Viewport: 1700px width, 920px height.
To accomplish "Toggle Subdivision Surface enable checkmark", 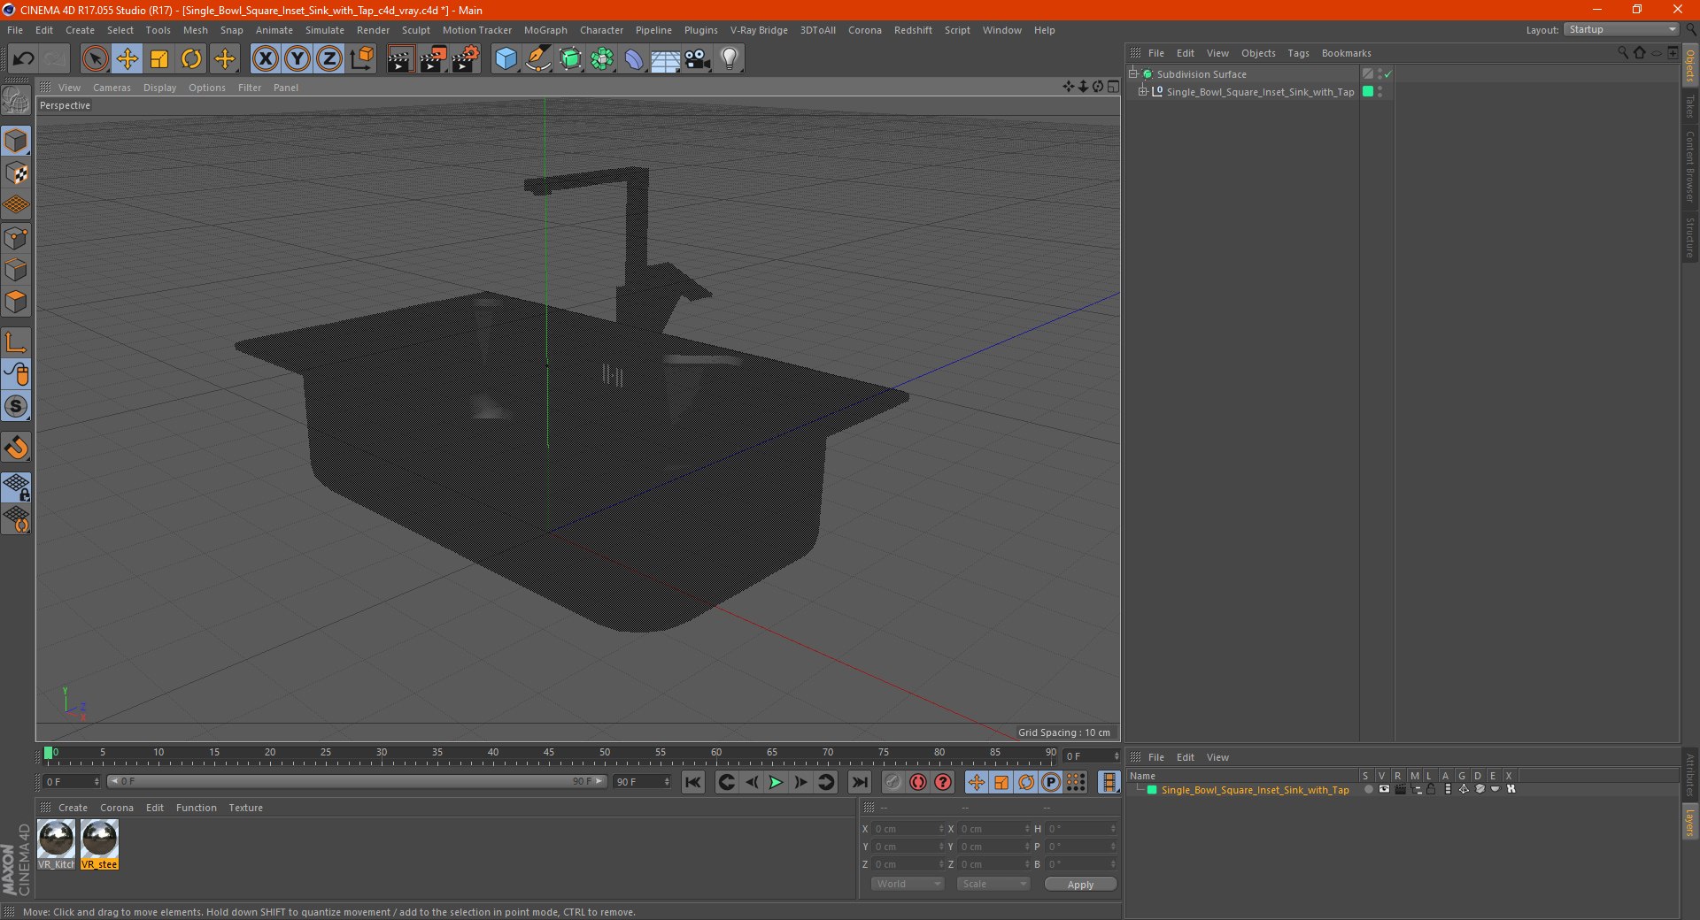I will tap(1387, 74).
